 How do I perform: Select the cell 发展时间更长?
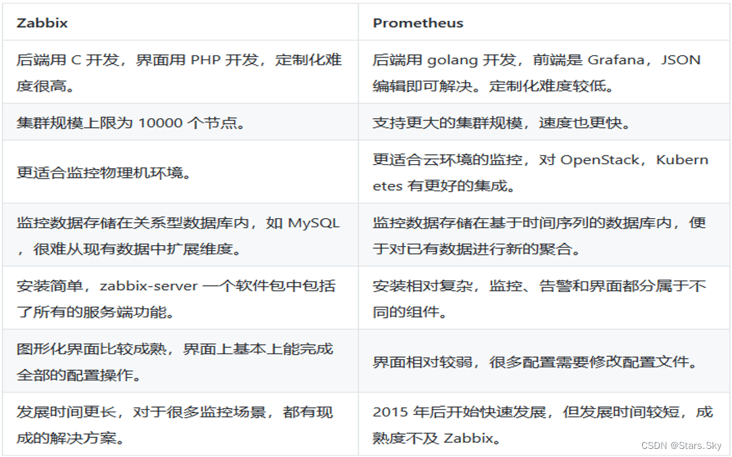click(180, 424)
